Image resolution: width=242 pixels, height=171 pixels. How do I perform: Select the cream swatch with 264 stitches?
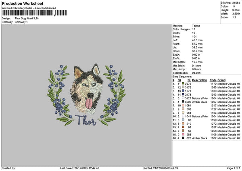(x=183, y=113)
